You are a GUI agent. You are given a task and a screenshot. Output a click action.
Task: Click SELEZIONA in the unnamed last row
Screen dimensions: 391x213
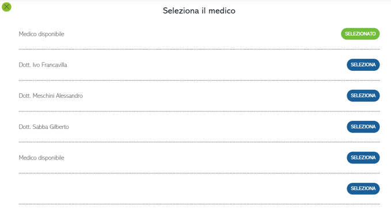point(363,189)
